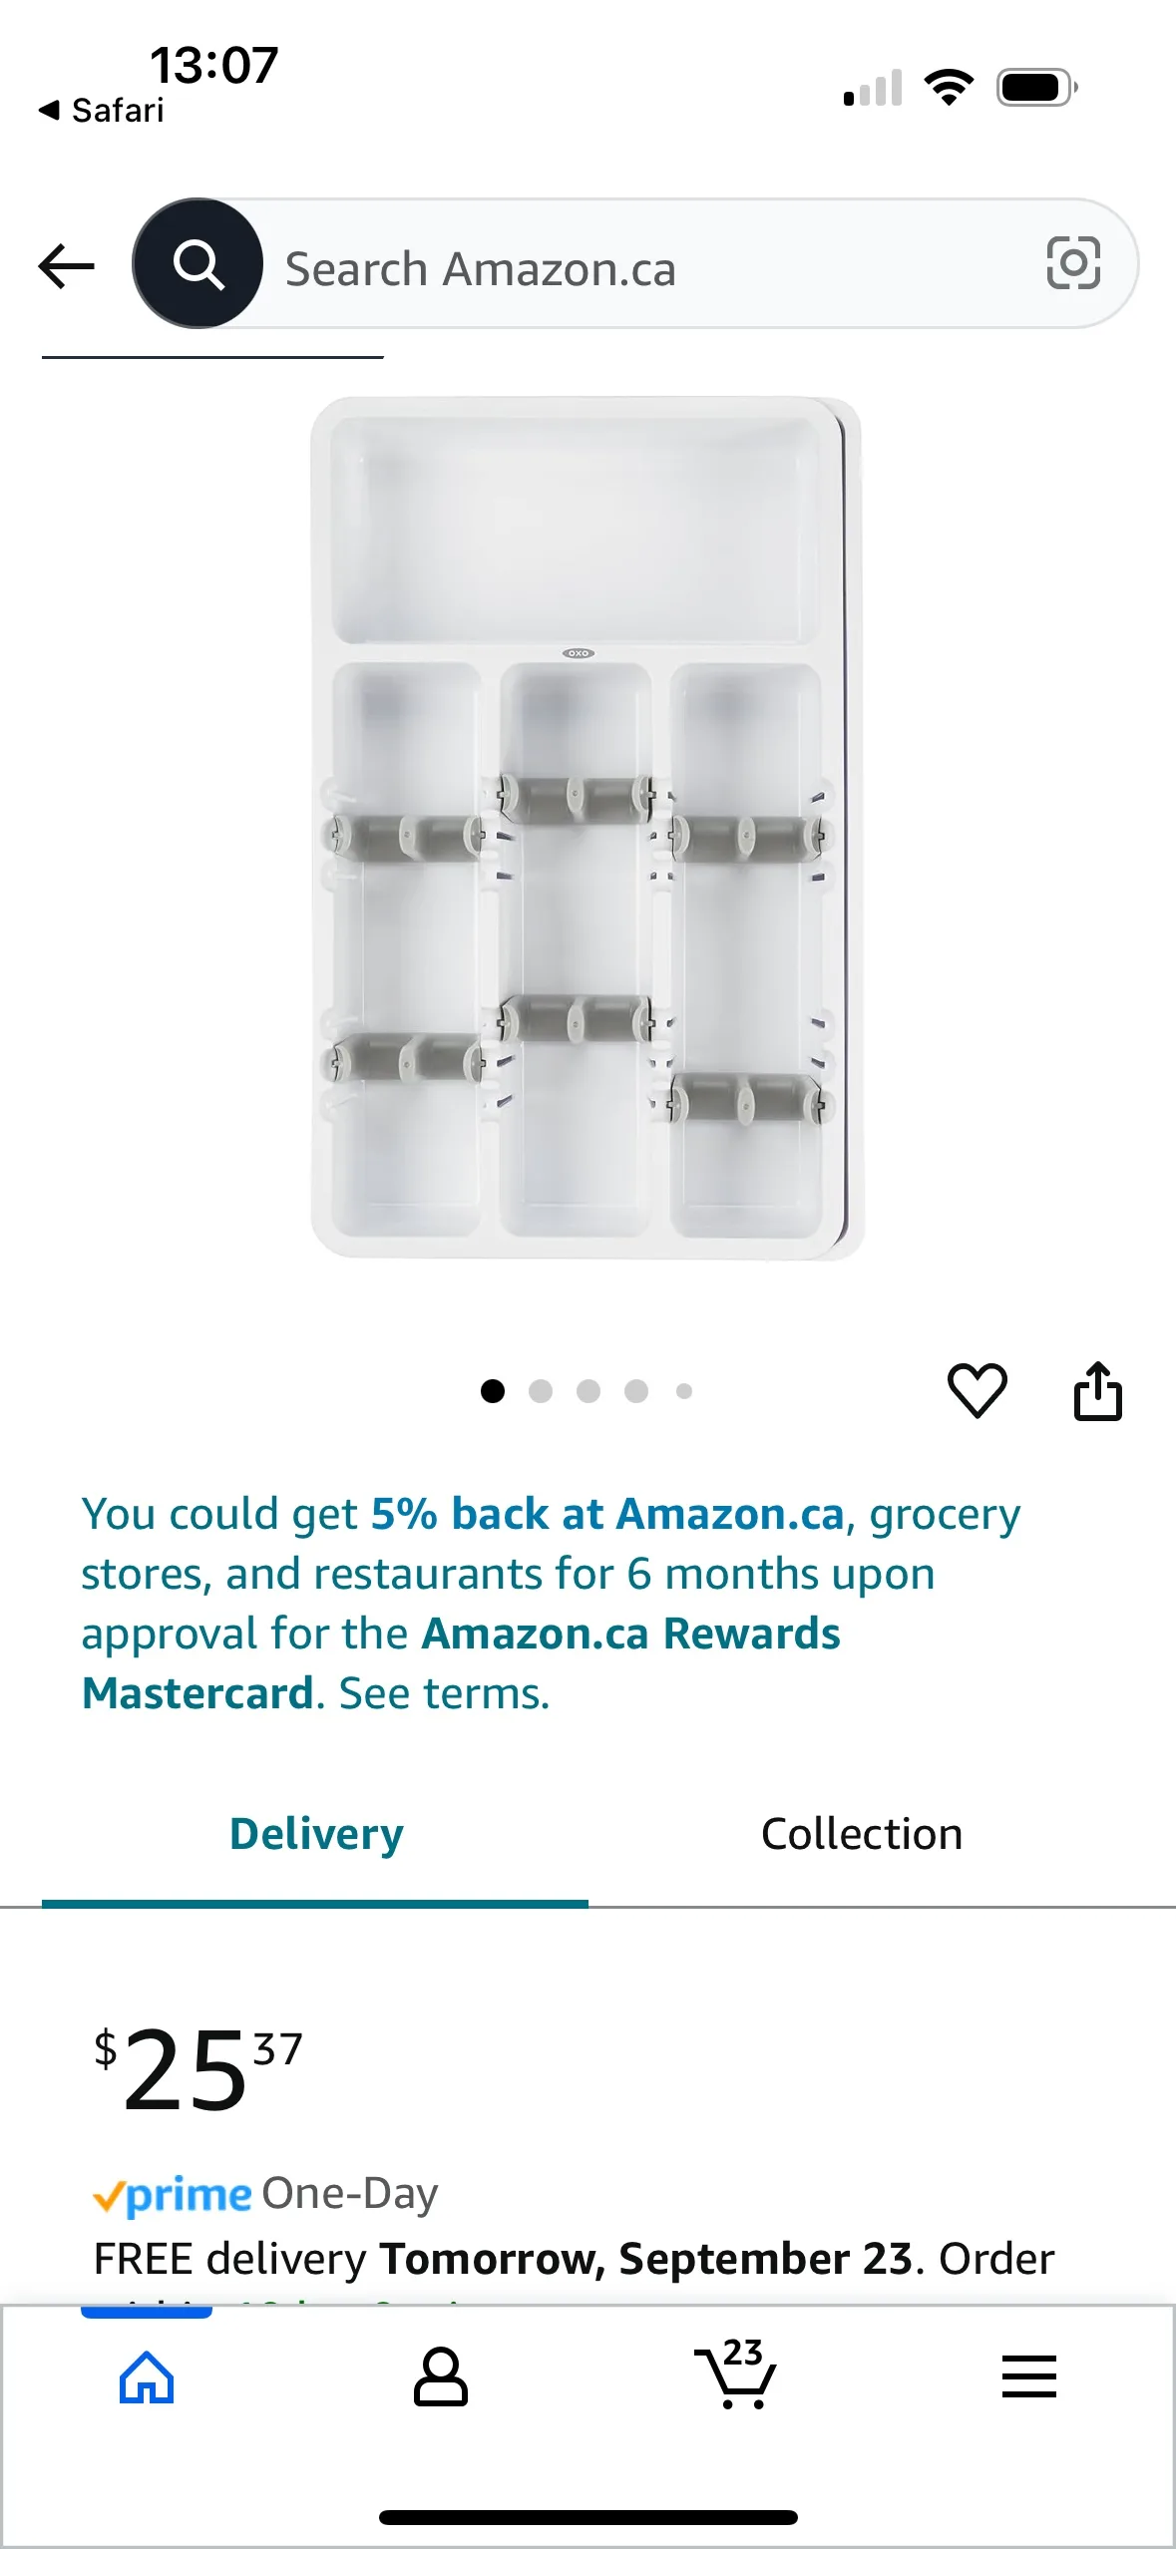Open the shopping cart with 23 items
The height and width of the screenshot is (2549, 1176).
(x=736, y=2376)
